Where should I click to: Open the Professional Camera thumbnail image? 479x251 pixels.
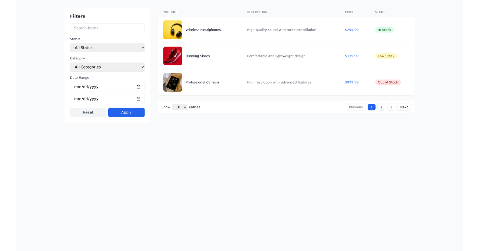(172, 82)
